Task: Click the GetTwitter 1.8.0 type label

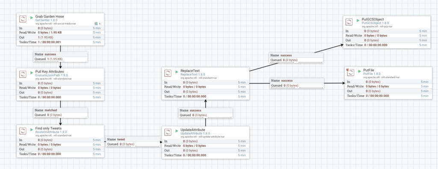Action: (x=46, y=20)
